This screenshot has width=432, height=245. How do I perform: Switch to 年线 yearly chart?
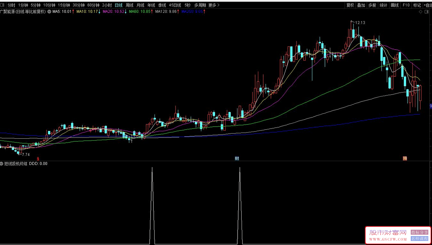click(151, 5)
